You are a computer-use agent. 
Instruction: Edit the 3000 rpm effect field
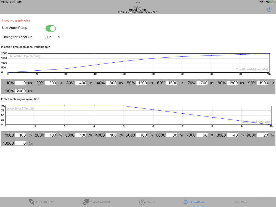[81, 135]
